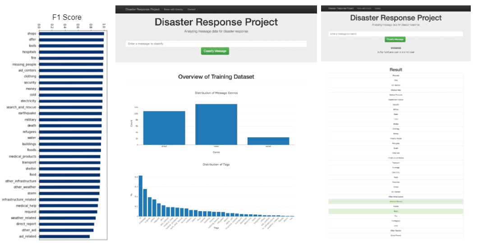
Task: Click the earthquake bar in F1 Score chart
Action: click(x=70, y=113)
